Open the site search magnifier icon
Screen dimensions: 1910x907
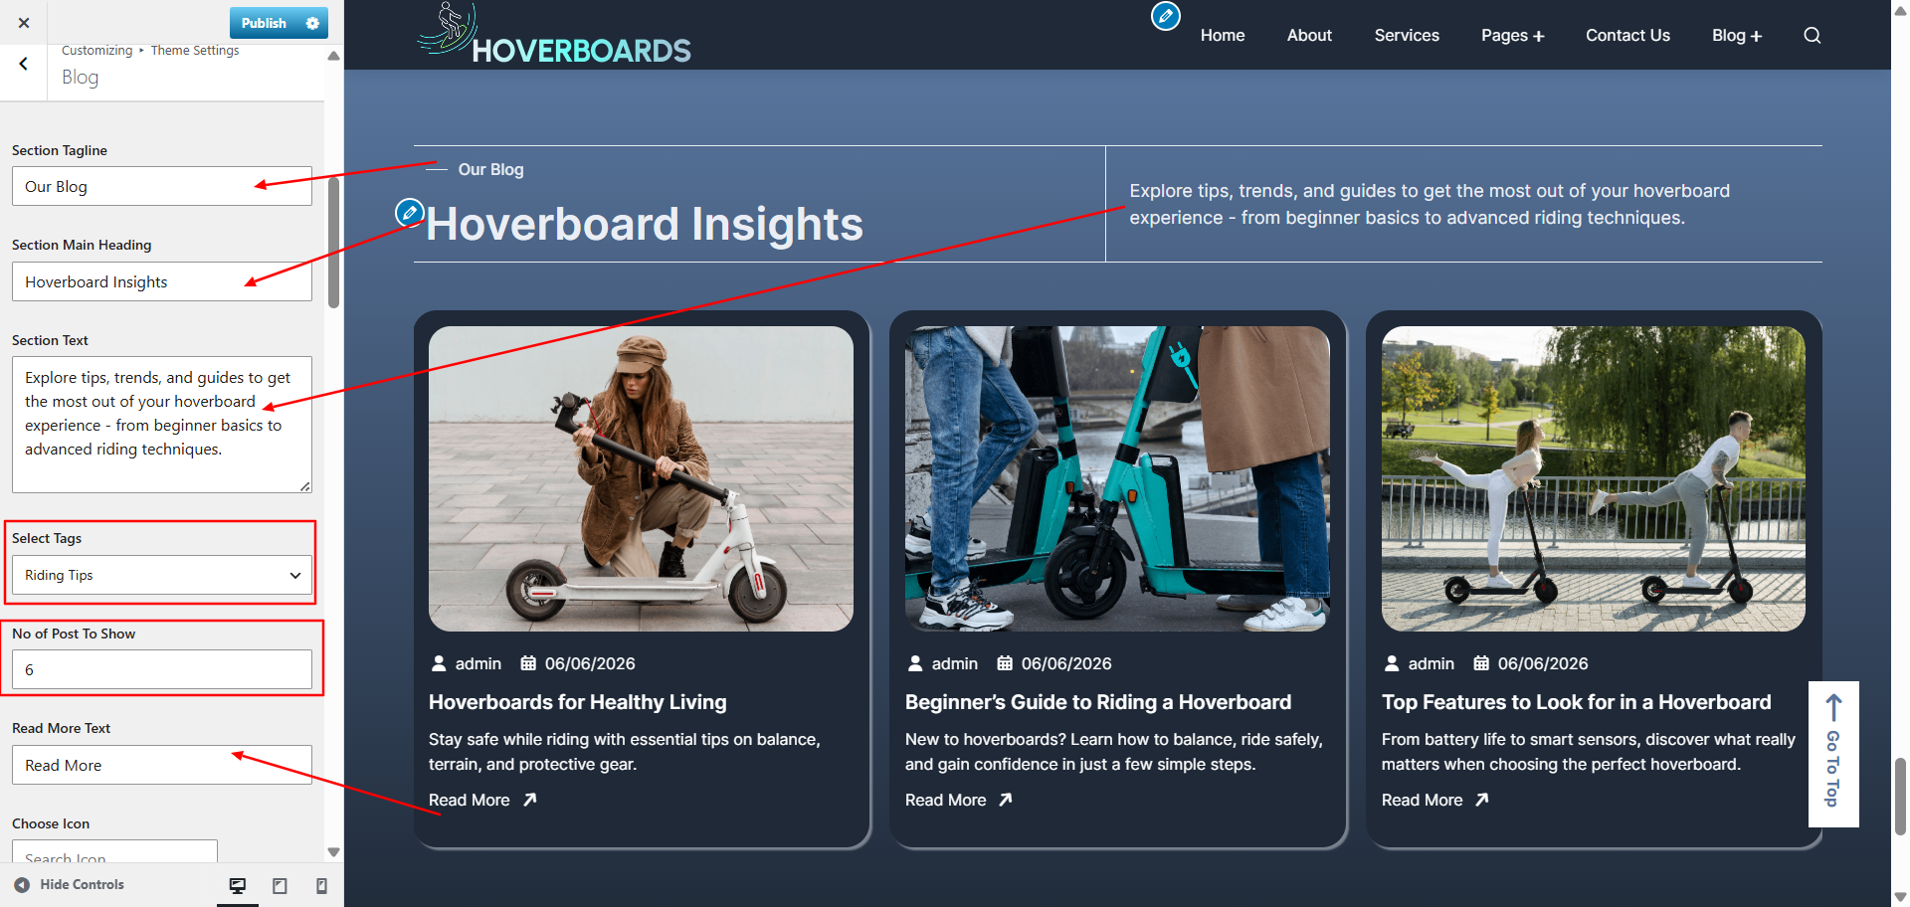(x=1812, y=35)
